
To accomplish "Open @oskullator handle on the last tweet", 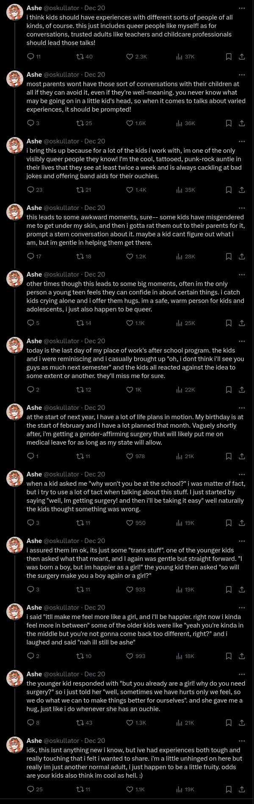I will click(x=61, y=740).
